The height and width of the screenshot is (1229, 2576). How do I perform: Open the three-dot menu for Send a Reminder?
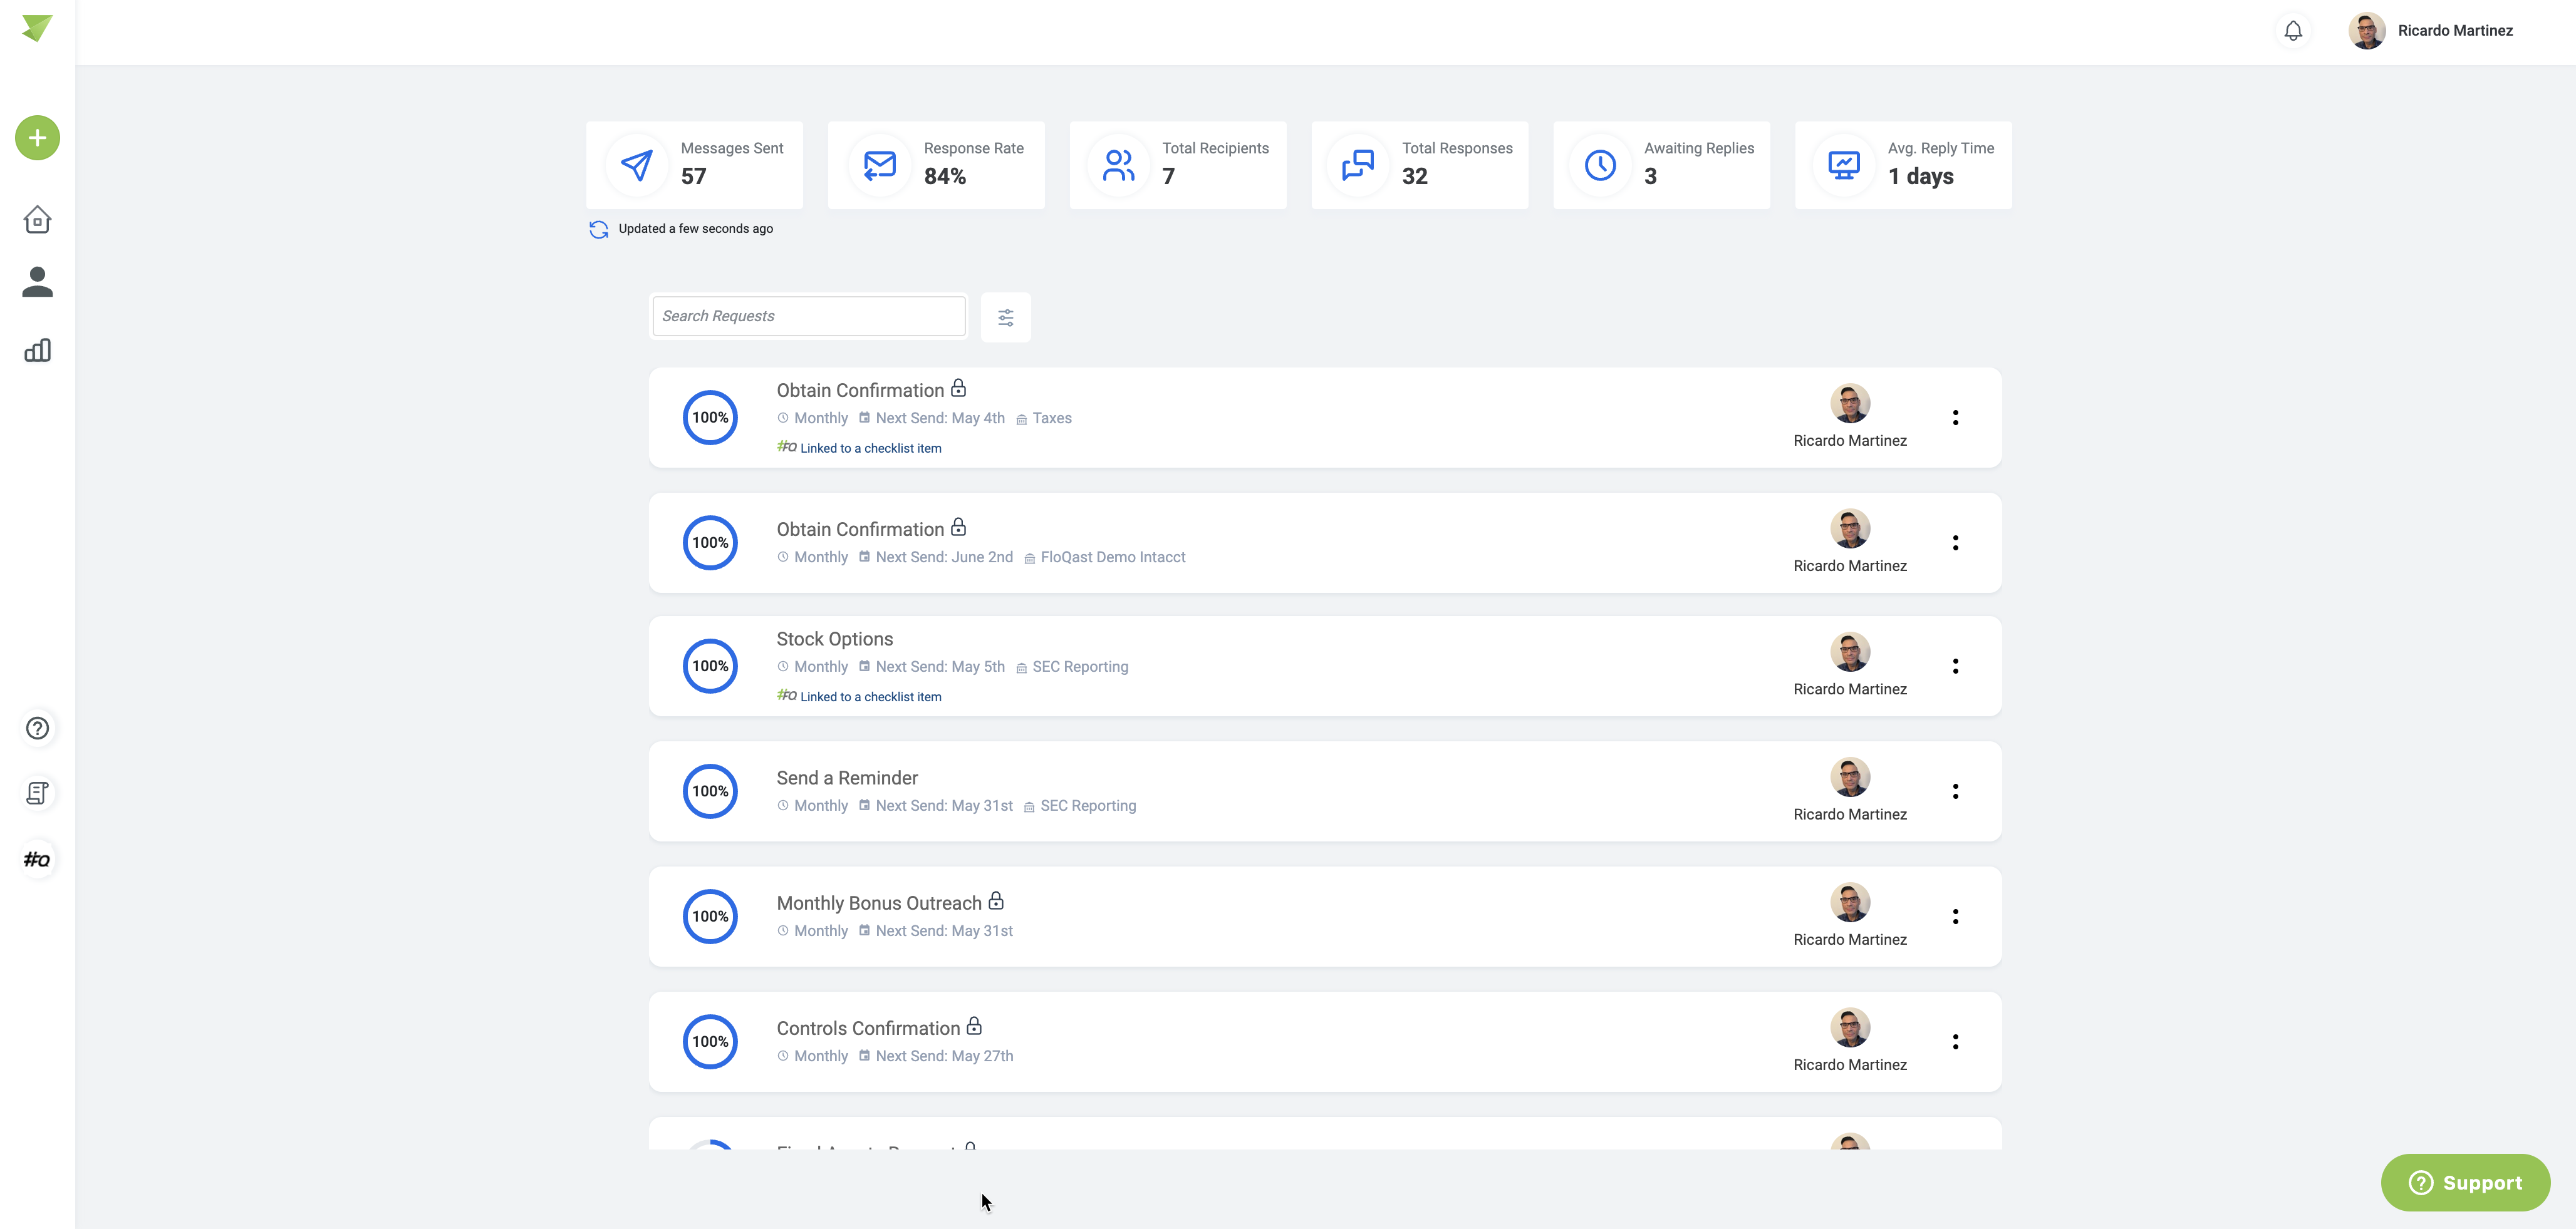1955,791
